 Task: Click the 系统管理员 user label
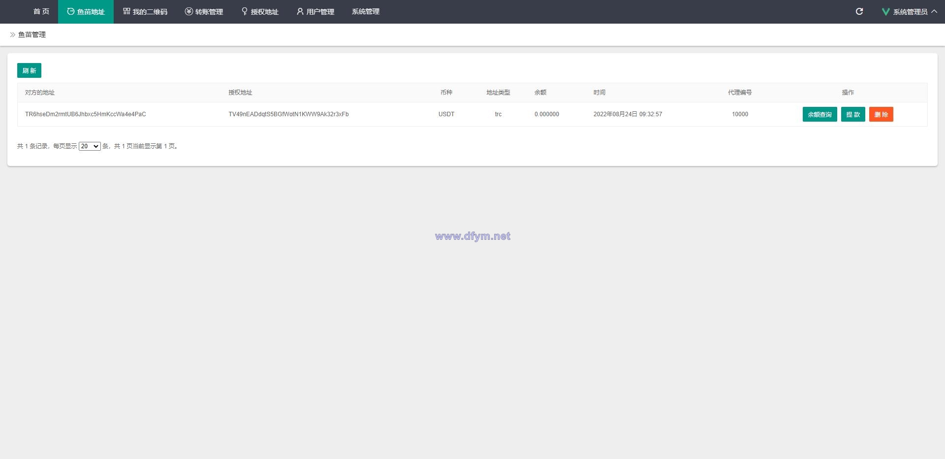tap(910, 11)
